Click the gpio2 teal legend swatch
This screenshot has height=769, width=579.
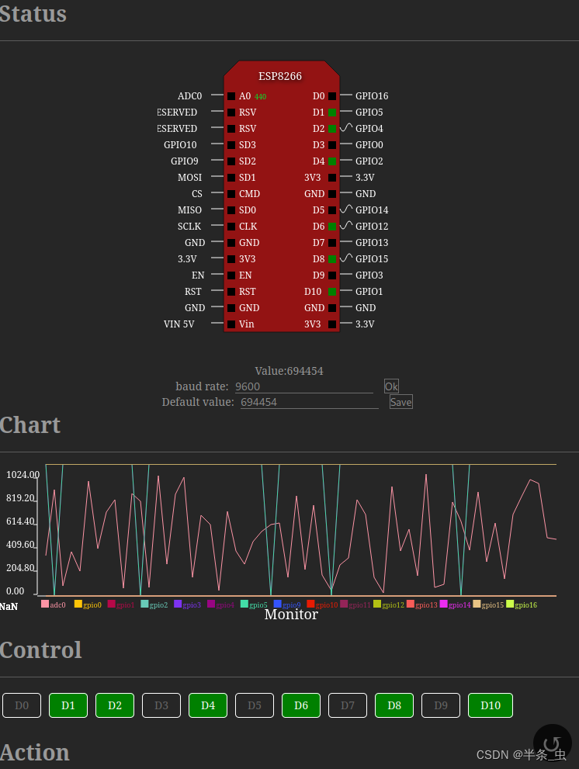pyautogui.click(x=144, y=604)
